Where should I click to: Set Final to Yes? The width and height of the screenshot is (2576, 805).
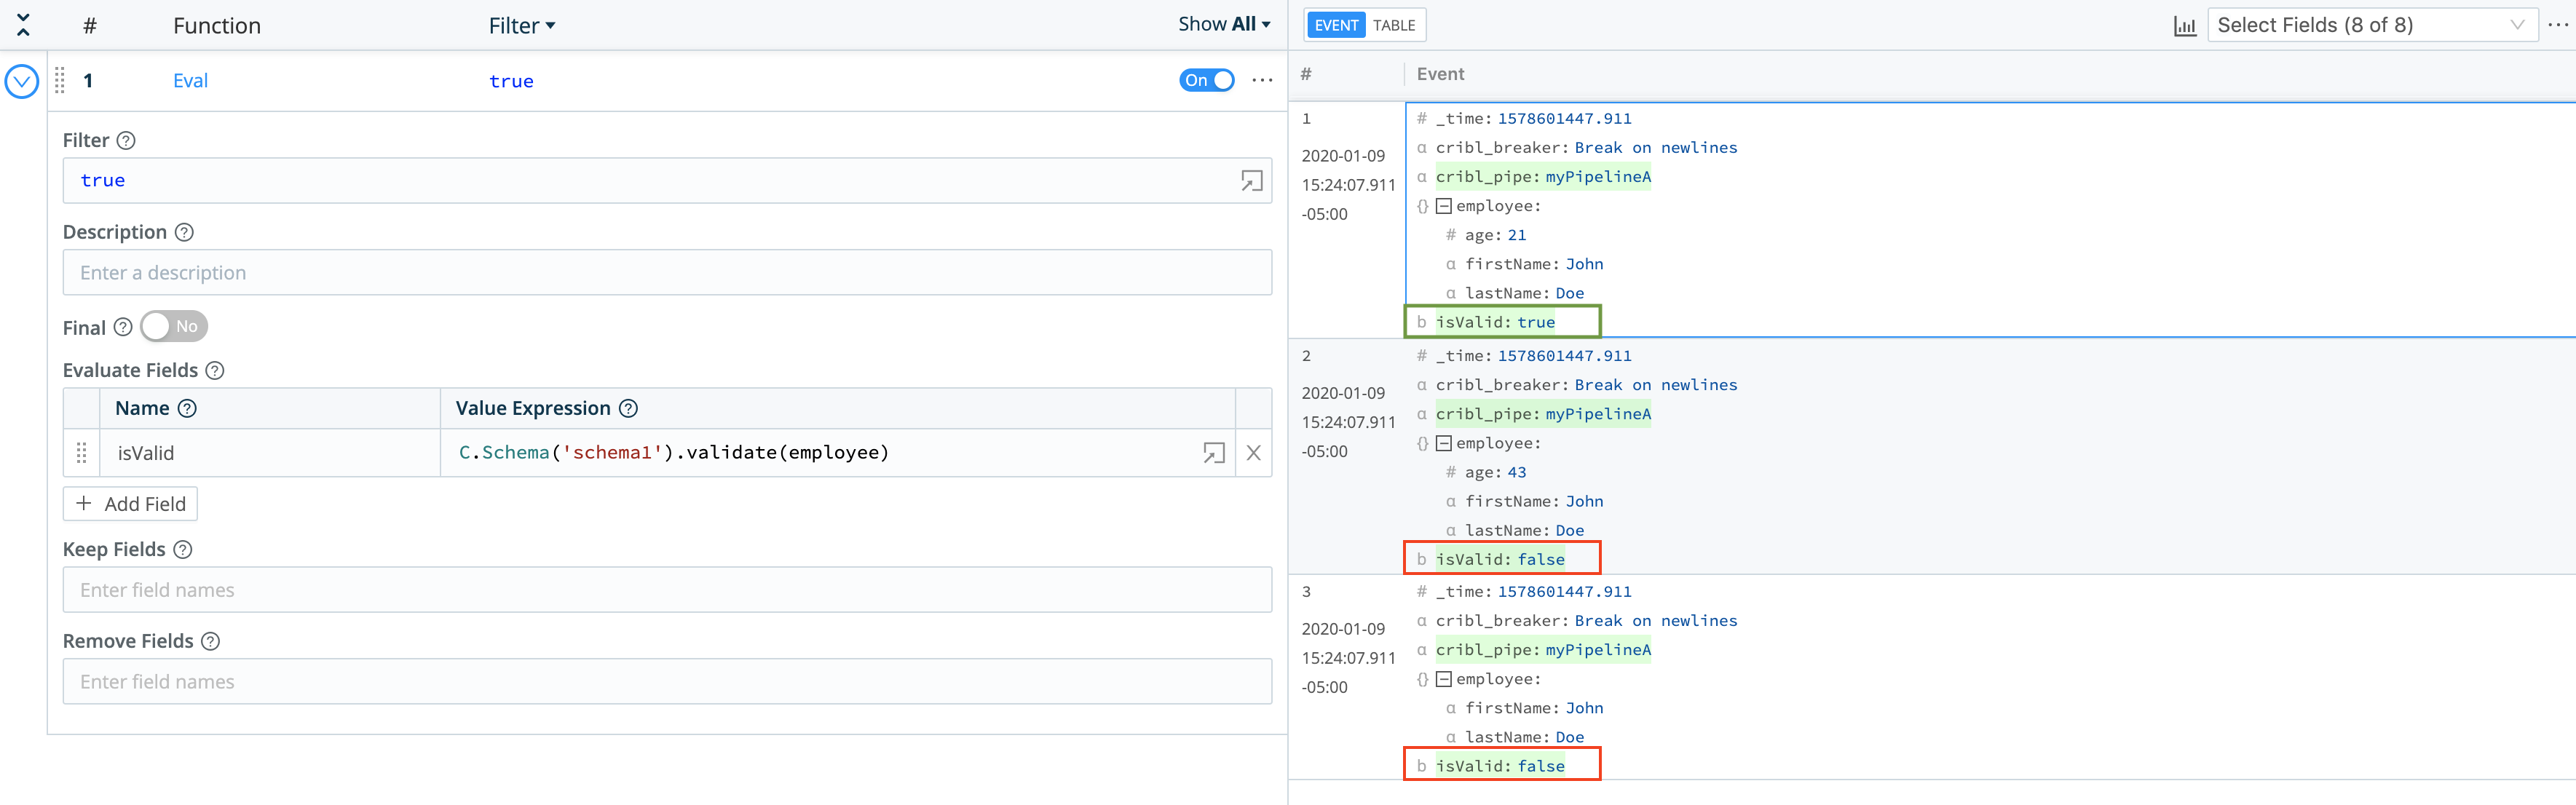tap(173, 326)
